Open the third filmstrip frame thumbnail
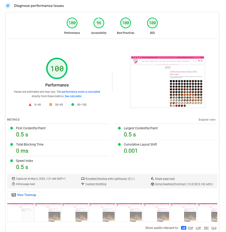This screenshot has width=226, height=232. tap(75, 212)
